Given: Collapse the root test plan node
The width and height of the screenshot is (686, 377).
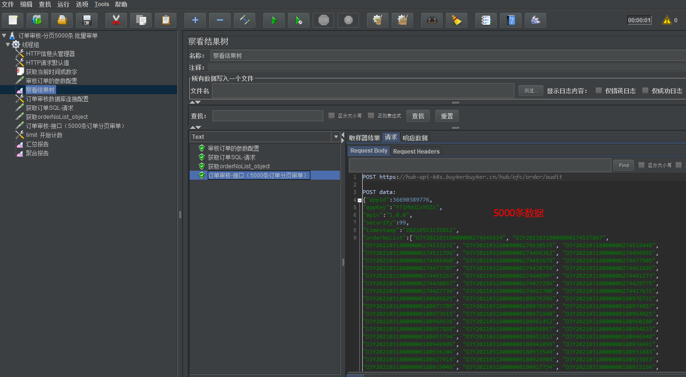Looking at the screenshot, I should [4, 36].
